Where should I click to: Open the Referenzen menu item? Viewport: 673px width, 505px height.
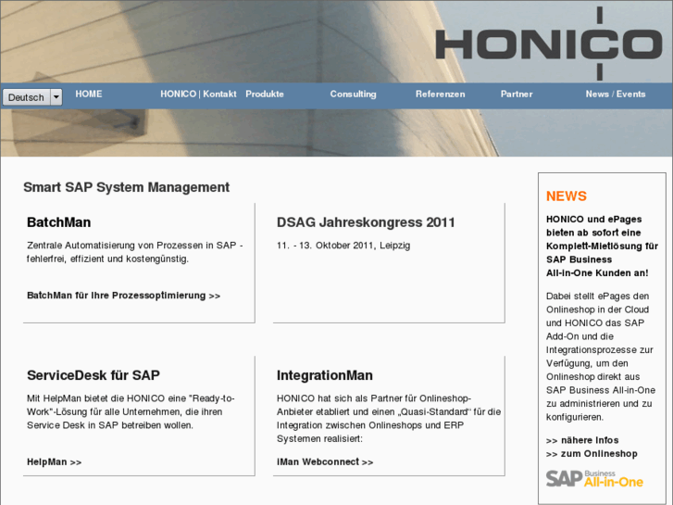pyautogui.click(x=441, y=94)
